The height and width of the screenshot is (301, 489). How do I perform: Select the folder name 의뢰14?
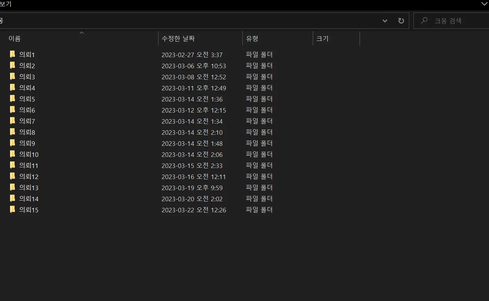[x=29, y=199]
